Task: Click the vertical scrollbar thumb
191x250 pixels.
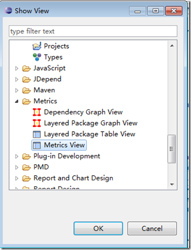Action: point(171,149)
